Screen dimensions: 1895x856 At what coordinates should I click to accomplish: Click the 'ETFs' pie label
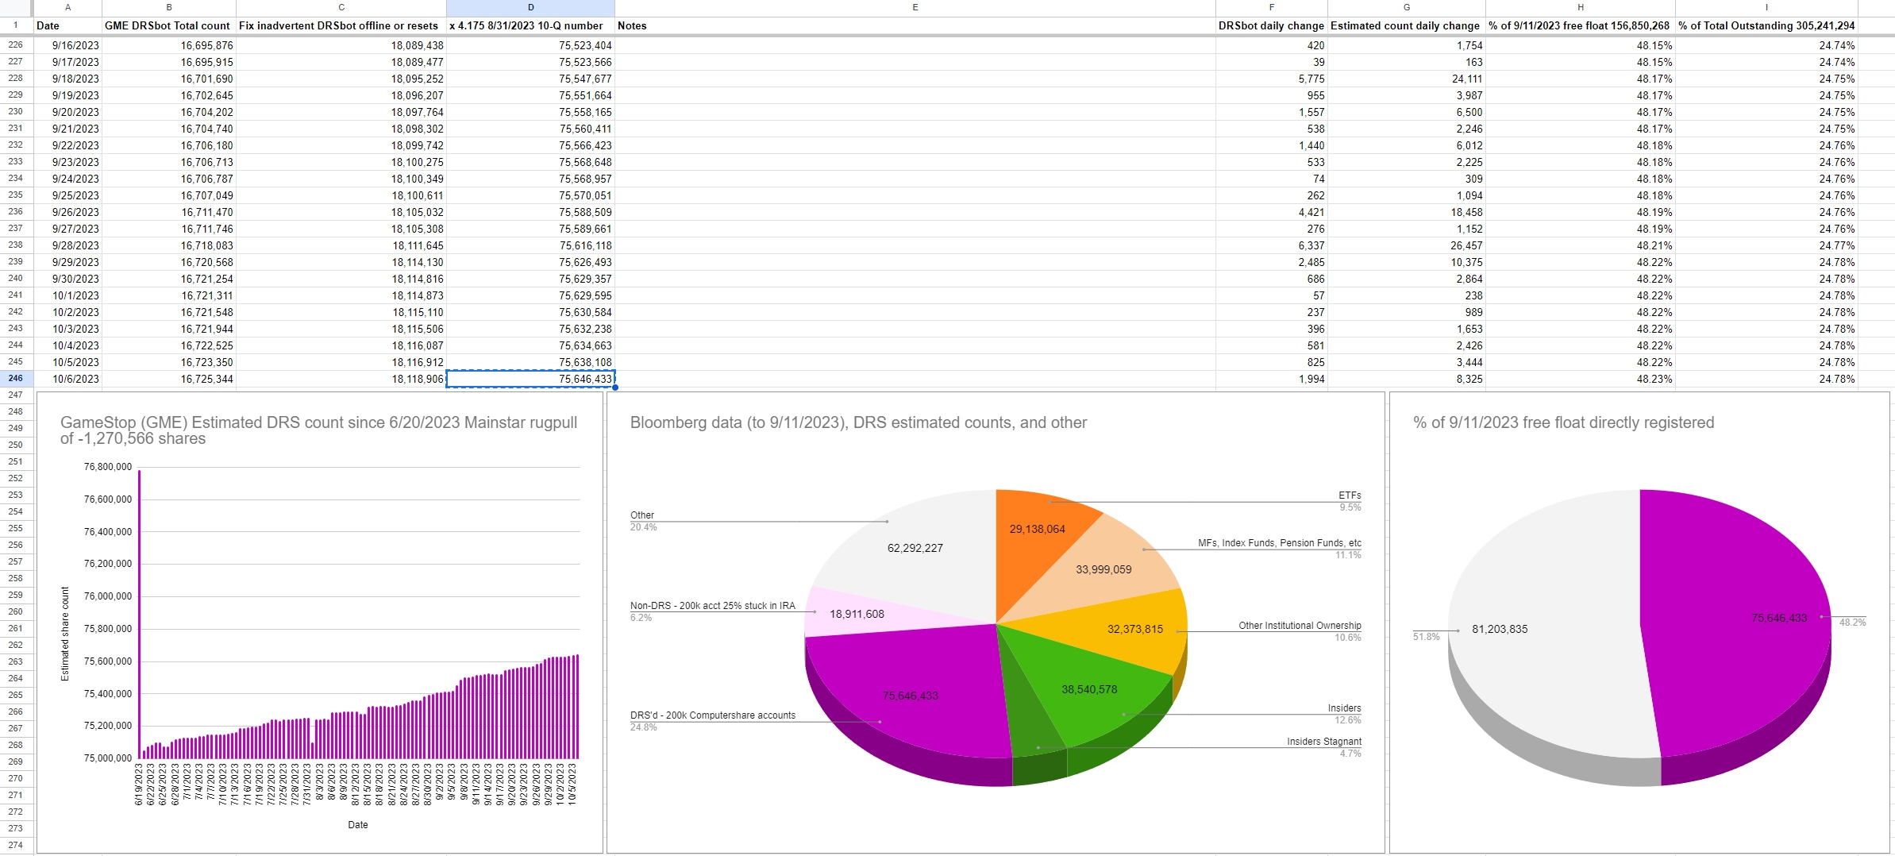[x=1350, y=495]
